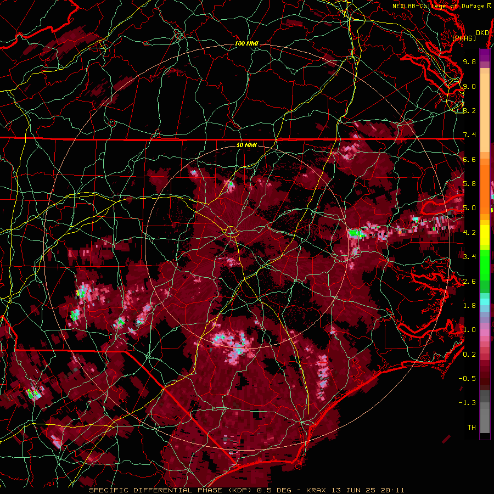
Task: Click the 9.0 value on the color scale
Action: [469, 86]
